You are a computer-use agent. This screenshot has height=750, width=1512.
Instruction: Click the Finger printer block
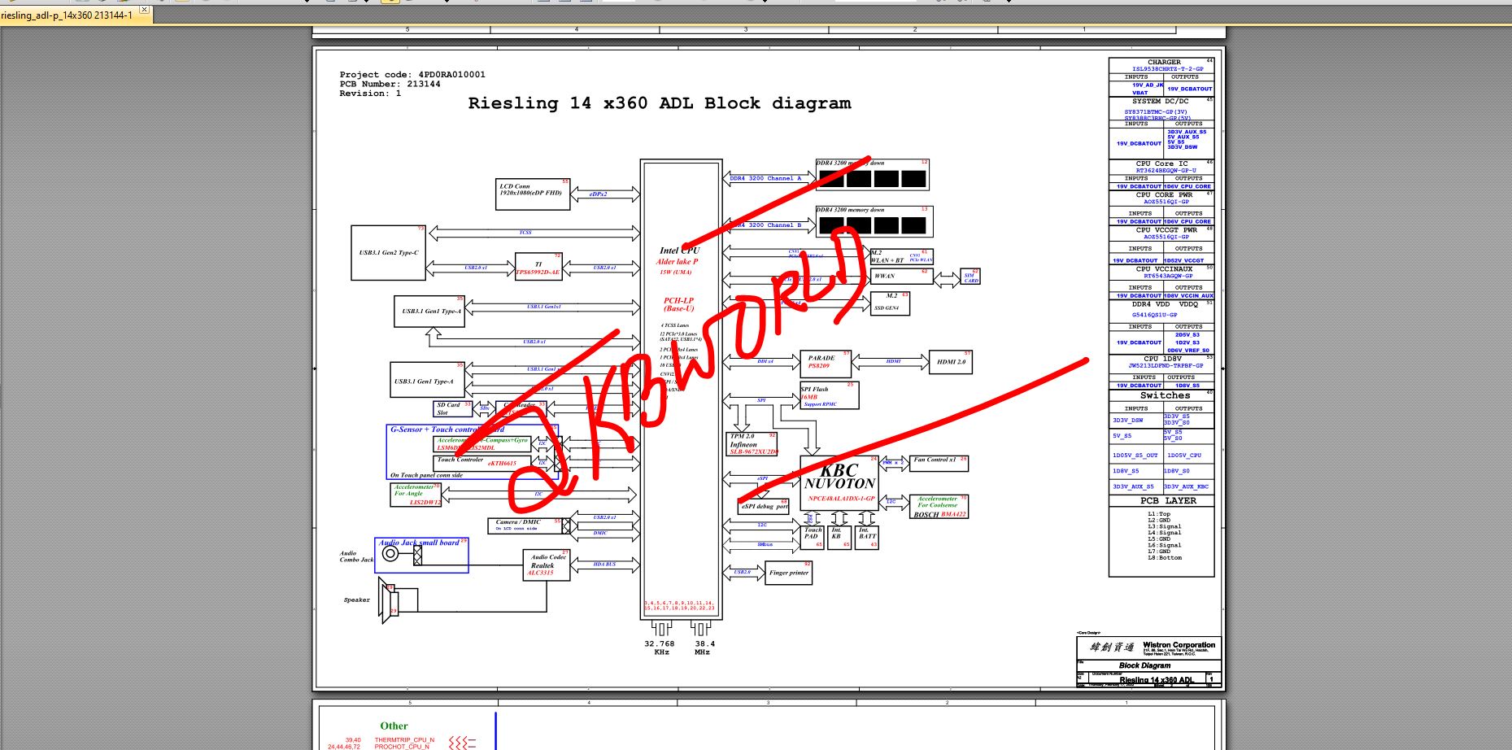(x=789, y=572)
